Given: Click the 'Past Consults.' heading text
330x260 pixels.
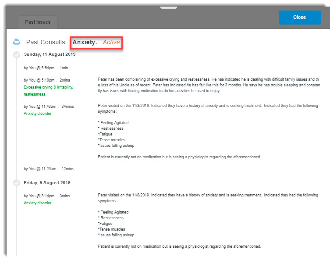Looking at the screenshot, I should pyautogui.click(x=46, y=42).
